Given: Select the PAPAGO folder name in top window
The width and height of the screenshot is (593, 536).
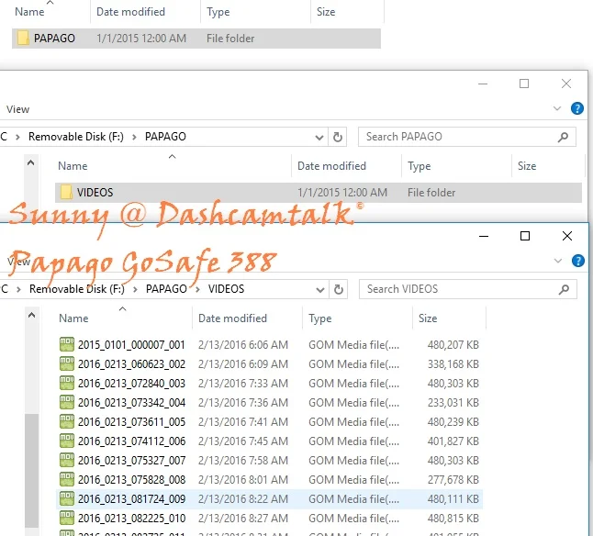Looking at the screenshot, I should (x=54, y=39).
